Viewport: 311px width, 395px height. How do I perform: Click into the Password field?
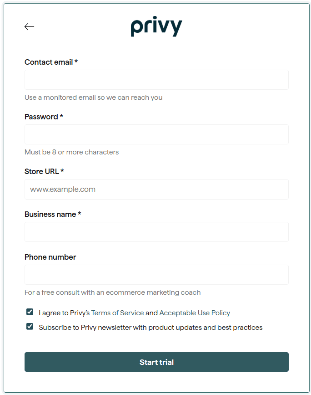156,134
